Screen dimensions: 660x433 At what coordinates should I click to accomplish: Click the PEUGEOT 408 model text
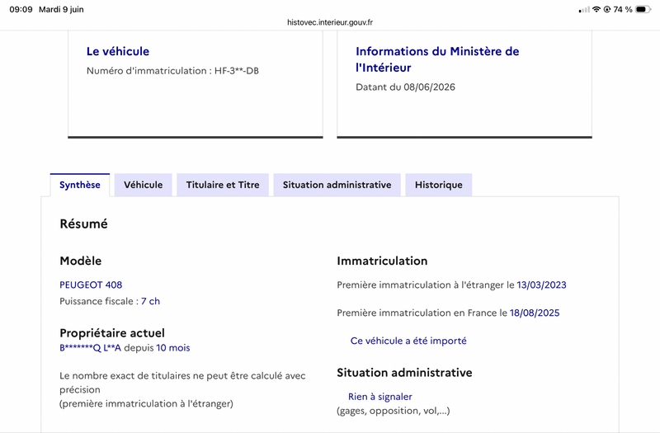coord(91,285)
